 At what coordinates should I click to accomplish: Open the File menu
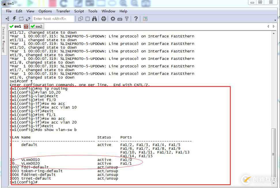click(9, 11)
